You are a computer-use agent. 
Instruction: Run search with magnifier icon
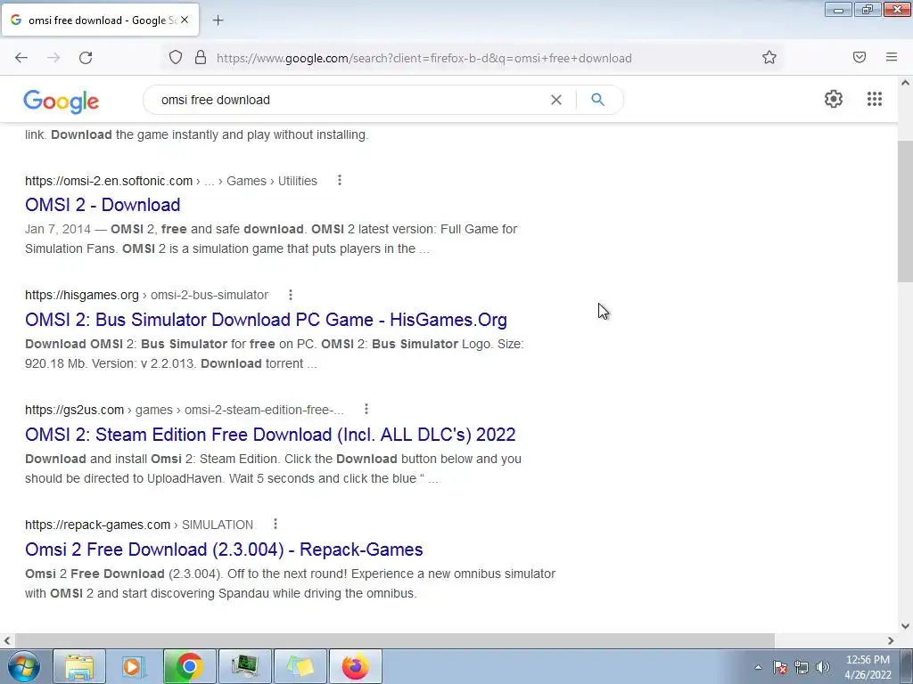click(597, 100)
